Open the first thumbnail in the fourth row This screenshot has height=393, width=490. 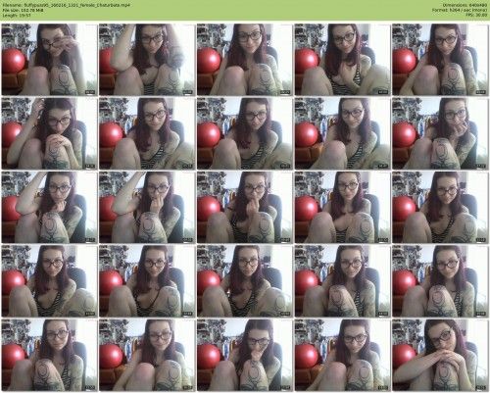click(49, 281)
